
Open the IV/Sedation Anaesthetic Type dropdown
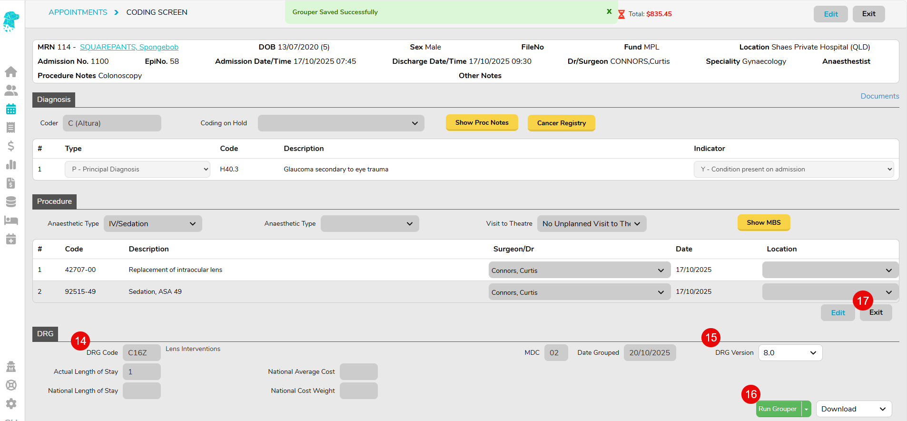click(153, 224)
